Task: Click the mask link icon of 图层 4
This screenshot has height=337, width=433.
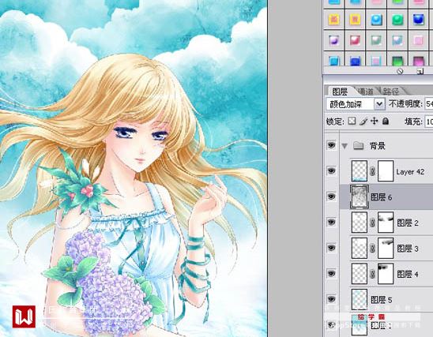Action: (372, 274)
